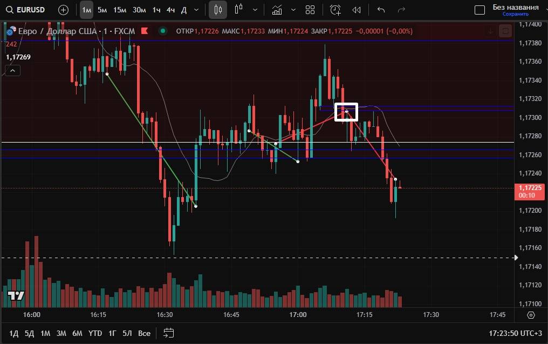
Task: Select the 1м timeframe
Action: point(86,10)
